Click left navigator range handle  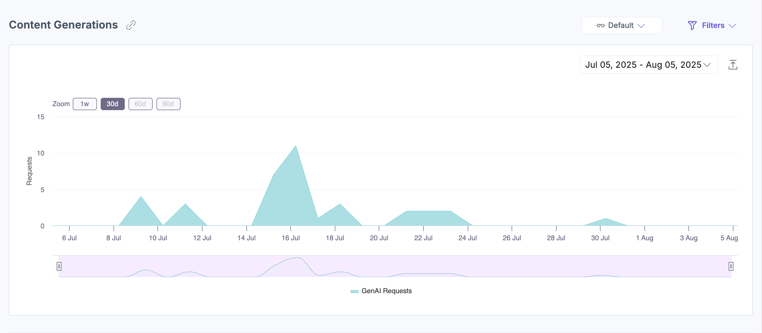pos(59,266)
